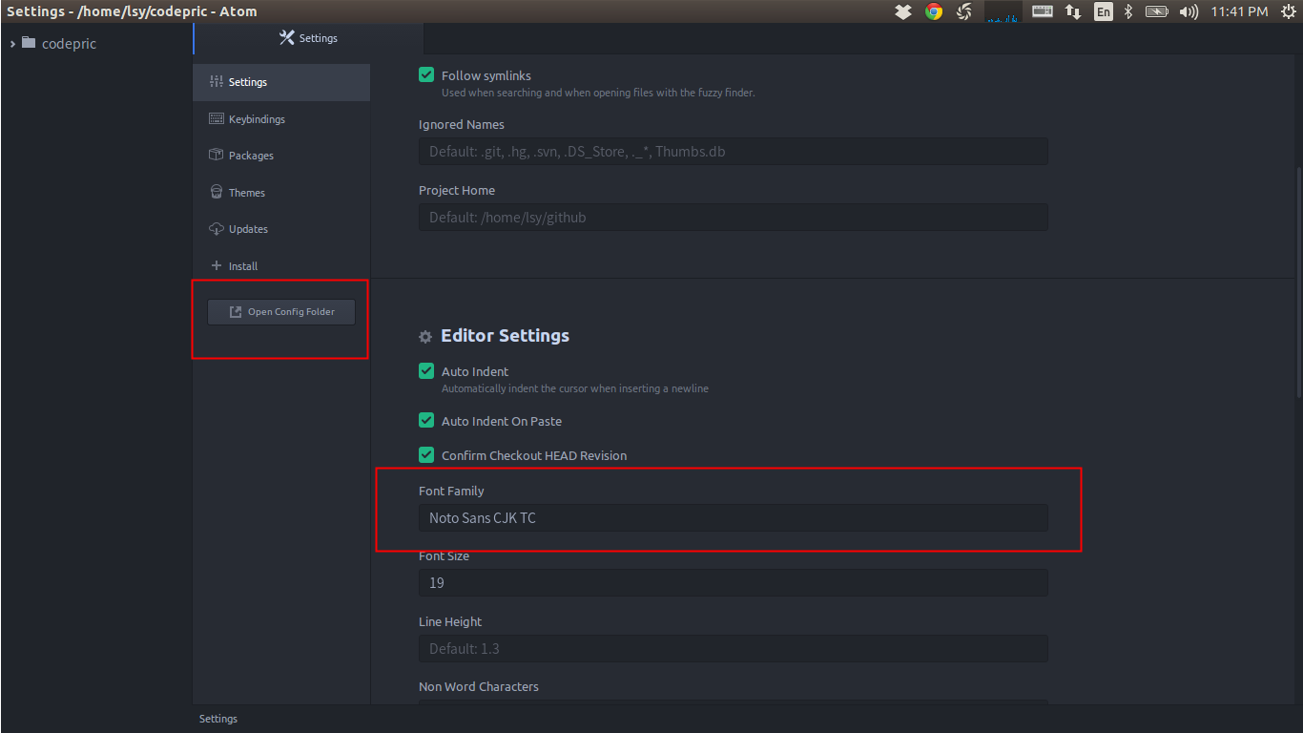The height and width of the screenshot is (733, 1303).
Task: Click the Settings status bar label
Action: (218, 719)
